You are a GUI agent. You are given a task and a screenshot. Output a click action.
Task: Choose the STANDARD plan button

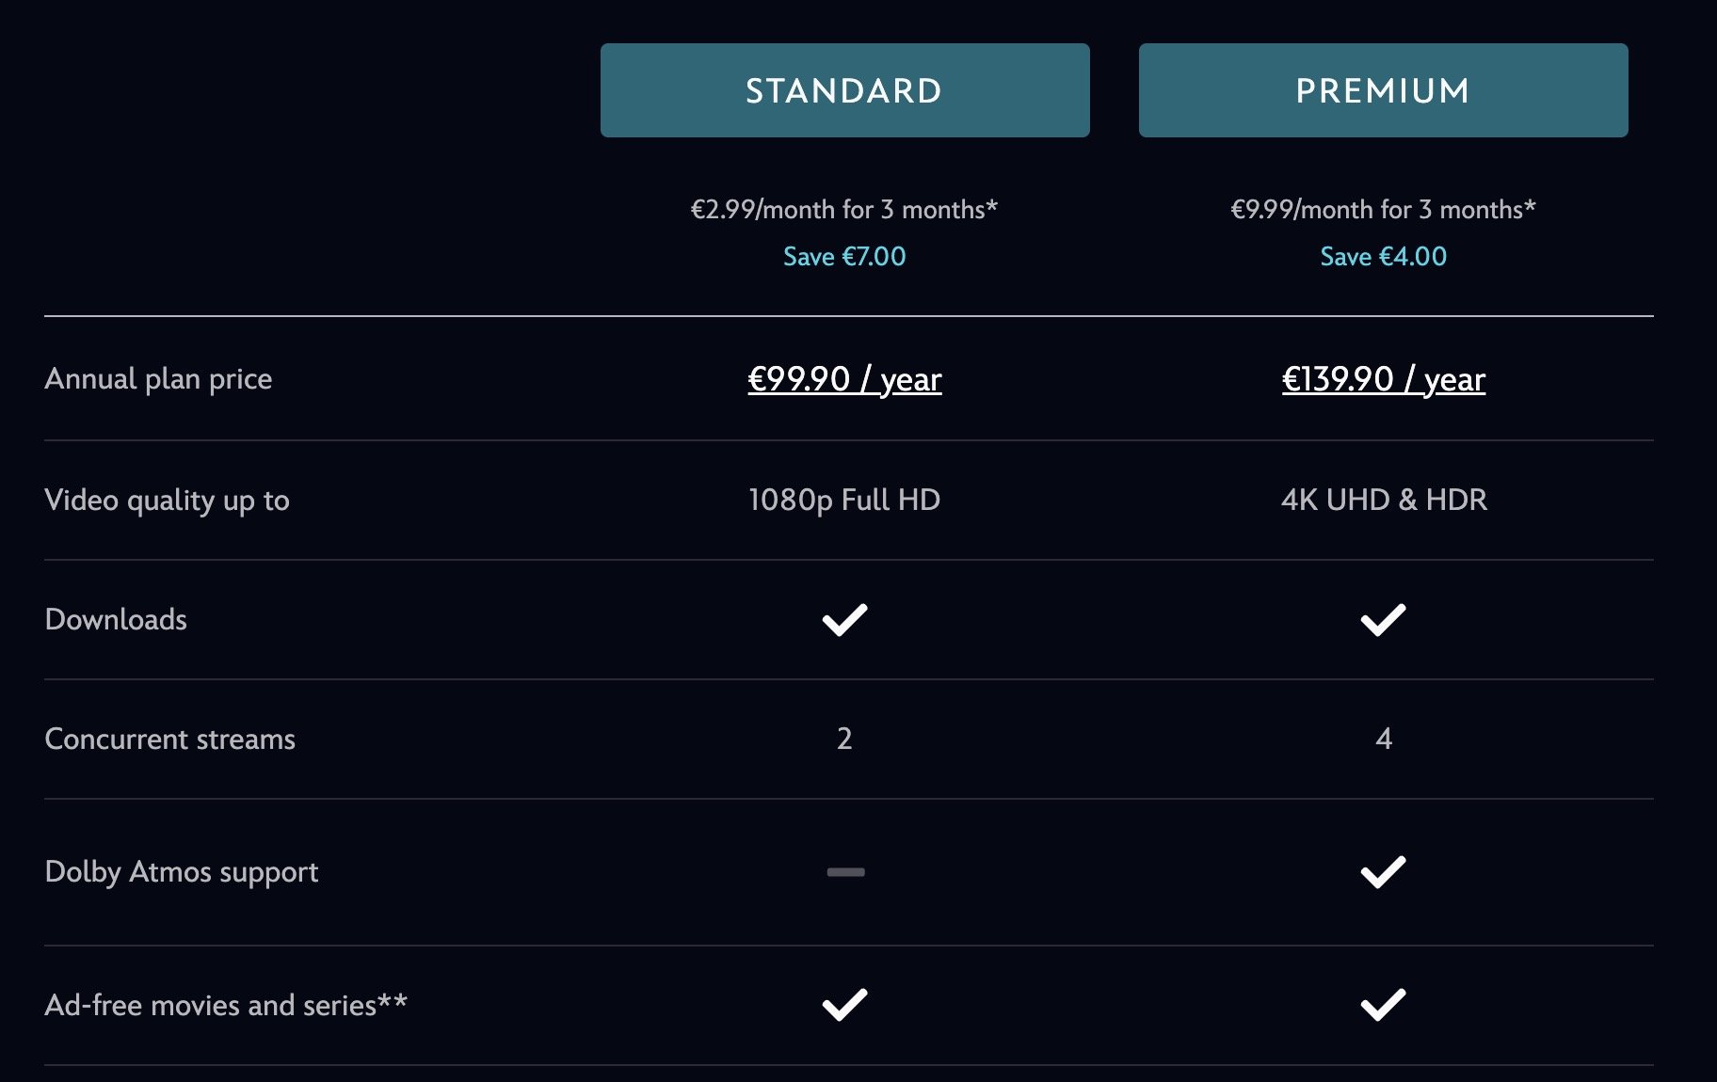coord(844,90)
